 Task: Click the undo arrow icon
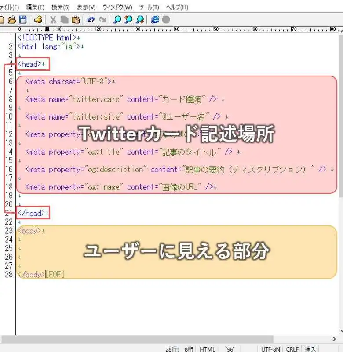(x=91, y=20)
